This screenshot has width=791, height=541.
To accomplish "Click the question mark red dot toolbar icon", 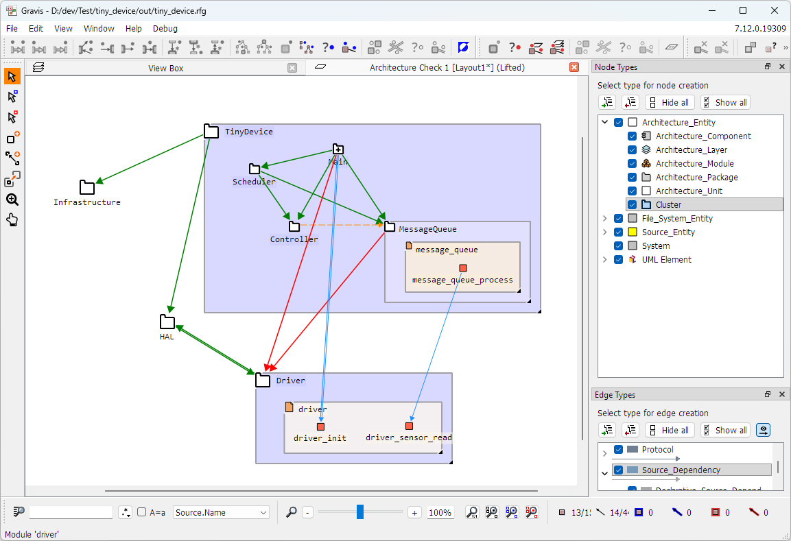I will click(515, 47).
